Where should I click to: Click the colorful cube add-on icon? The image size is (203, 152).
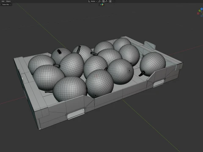102,5
